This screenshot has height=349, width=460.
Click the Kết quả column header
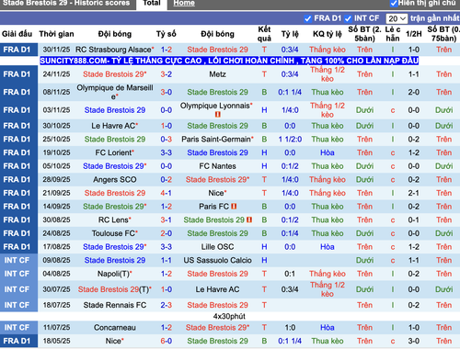[x=264, y=34]
